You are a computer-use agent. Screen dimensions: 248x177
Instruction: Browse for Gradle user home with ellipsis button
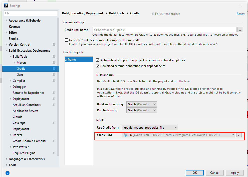click(240, 30)
